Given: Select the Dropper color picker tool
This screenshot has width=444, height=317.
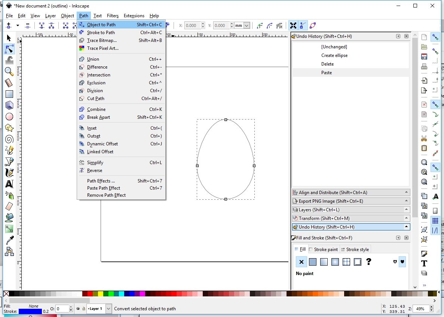Looking at the screenshot, I should [9, 240].
